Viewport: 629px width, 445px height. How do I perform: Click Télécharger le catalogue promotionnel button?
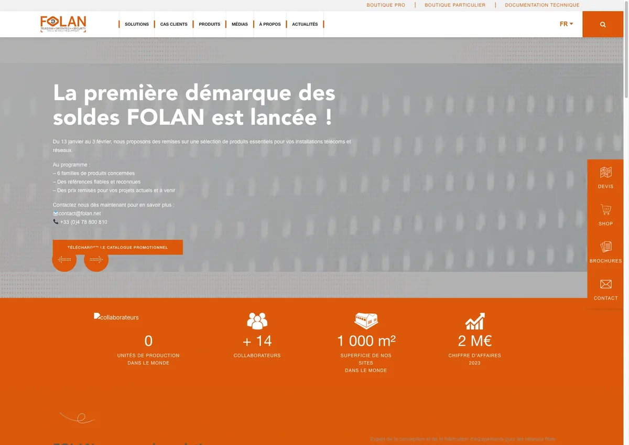[118, 247]
